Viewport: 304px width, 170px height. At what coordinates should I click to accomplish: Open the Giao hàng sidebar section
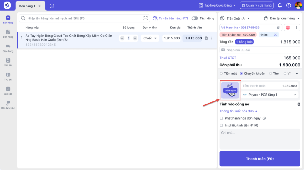[8, 48]
